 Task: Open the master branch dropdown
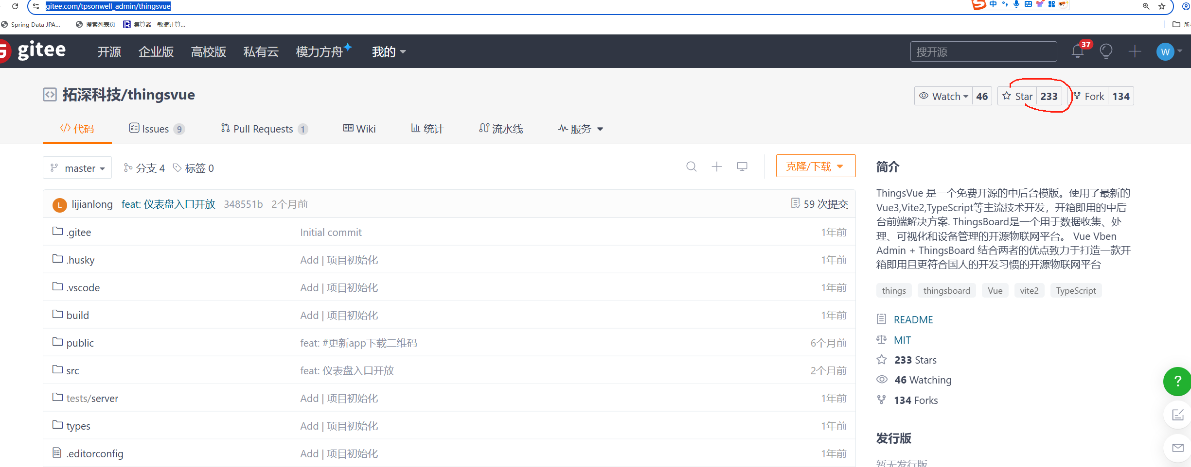(x=77, y=167)
